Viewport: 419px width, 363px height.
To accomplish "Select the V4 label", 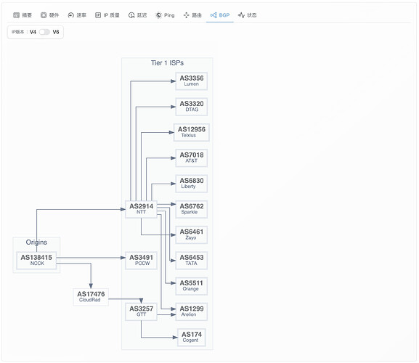I will pyautogui.click(x=33, y=32).
